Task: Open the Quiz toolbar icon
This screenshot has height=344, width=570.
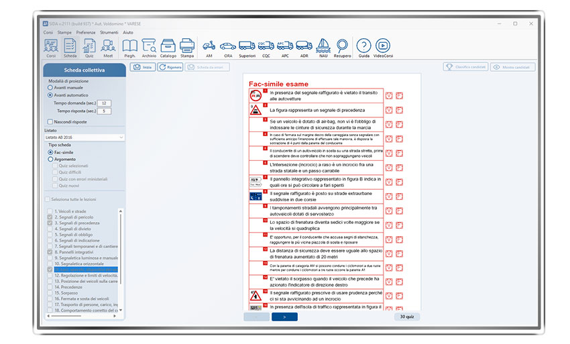Action: 89,47
